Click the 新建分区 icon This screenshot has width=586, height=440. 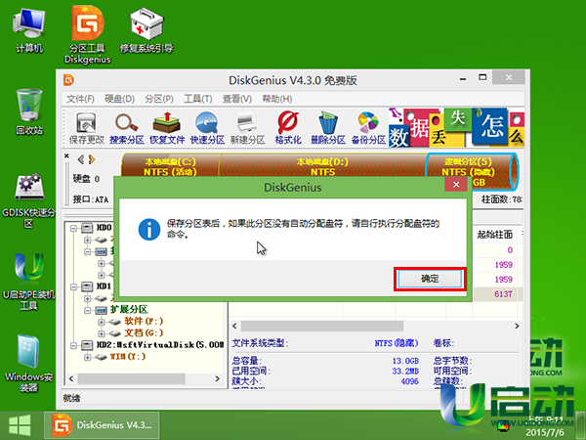click(247, 128)
